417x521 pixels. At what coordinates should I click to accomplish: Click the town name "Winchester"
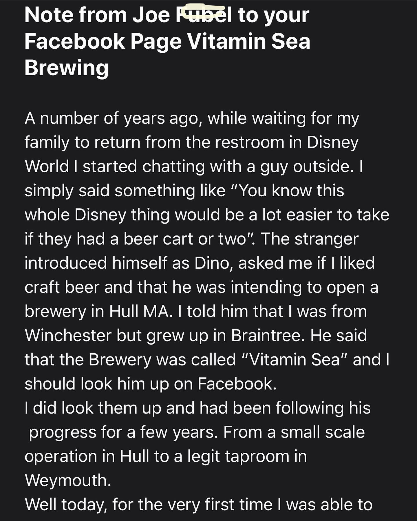coord(68,335)
